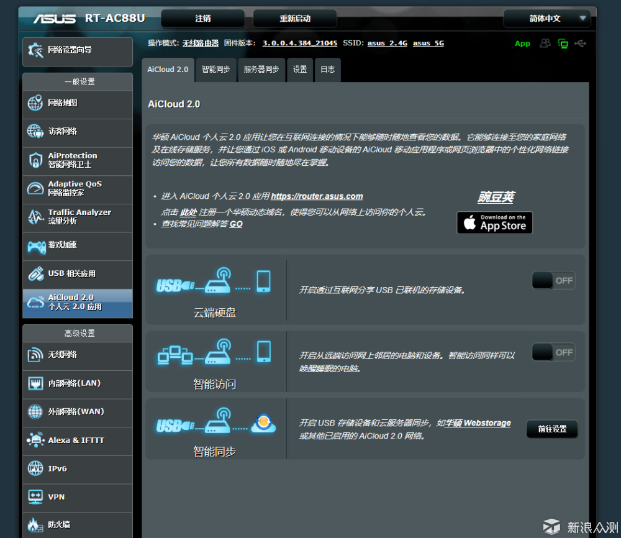
Task: Click the IPv6 globe icon
Action: pos(35,468)
